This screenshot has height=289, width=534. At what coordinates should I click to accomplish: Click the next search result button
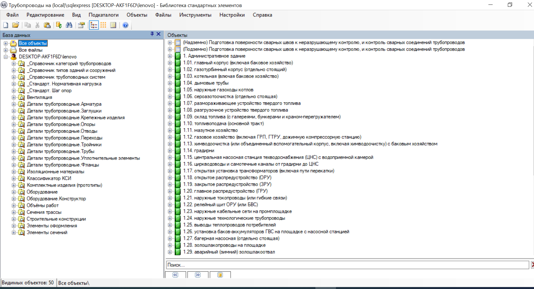click(x=198, y=275)
